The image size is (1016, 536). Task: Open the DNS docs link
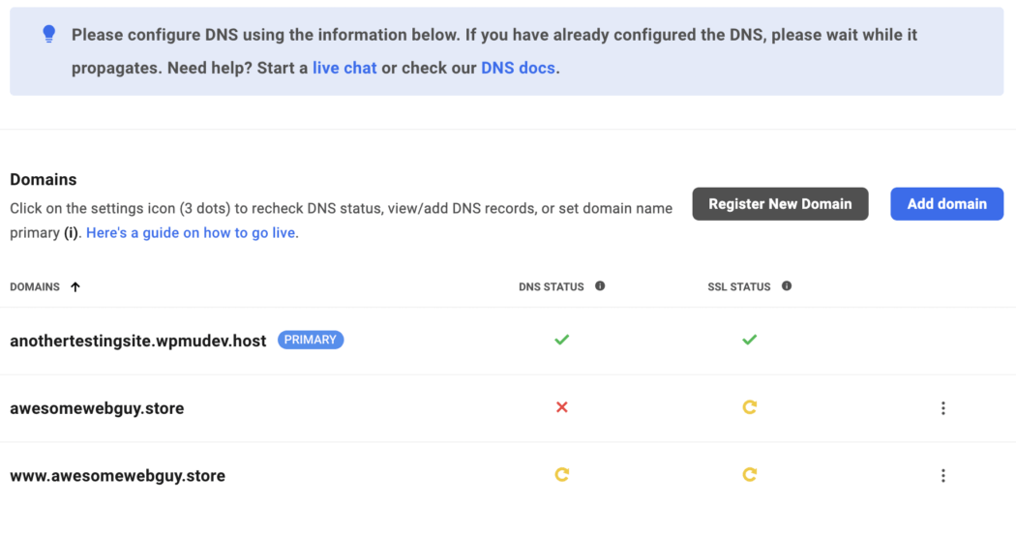point(518,69)
